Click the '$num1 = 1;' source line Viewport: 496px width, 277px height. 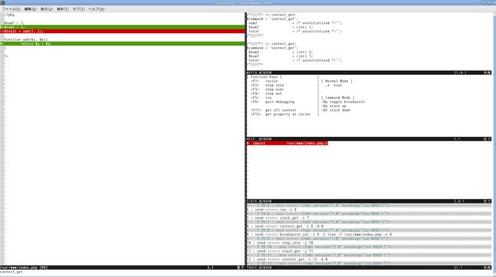pos(14,23)
